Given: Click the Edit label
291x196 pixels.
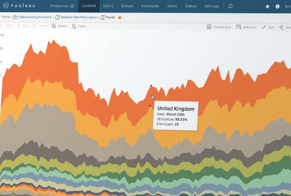Looking at the screenshot, I should [x=271, y=27].
